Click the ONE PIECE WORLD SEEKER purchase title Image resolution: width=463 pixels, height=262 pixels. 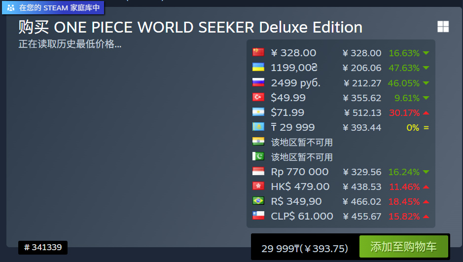[x=190, y=27]
